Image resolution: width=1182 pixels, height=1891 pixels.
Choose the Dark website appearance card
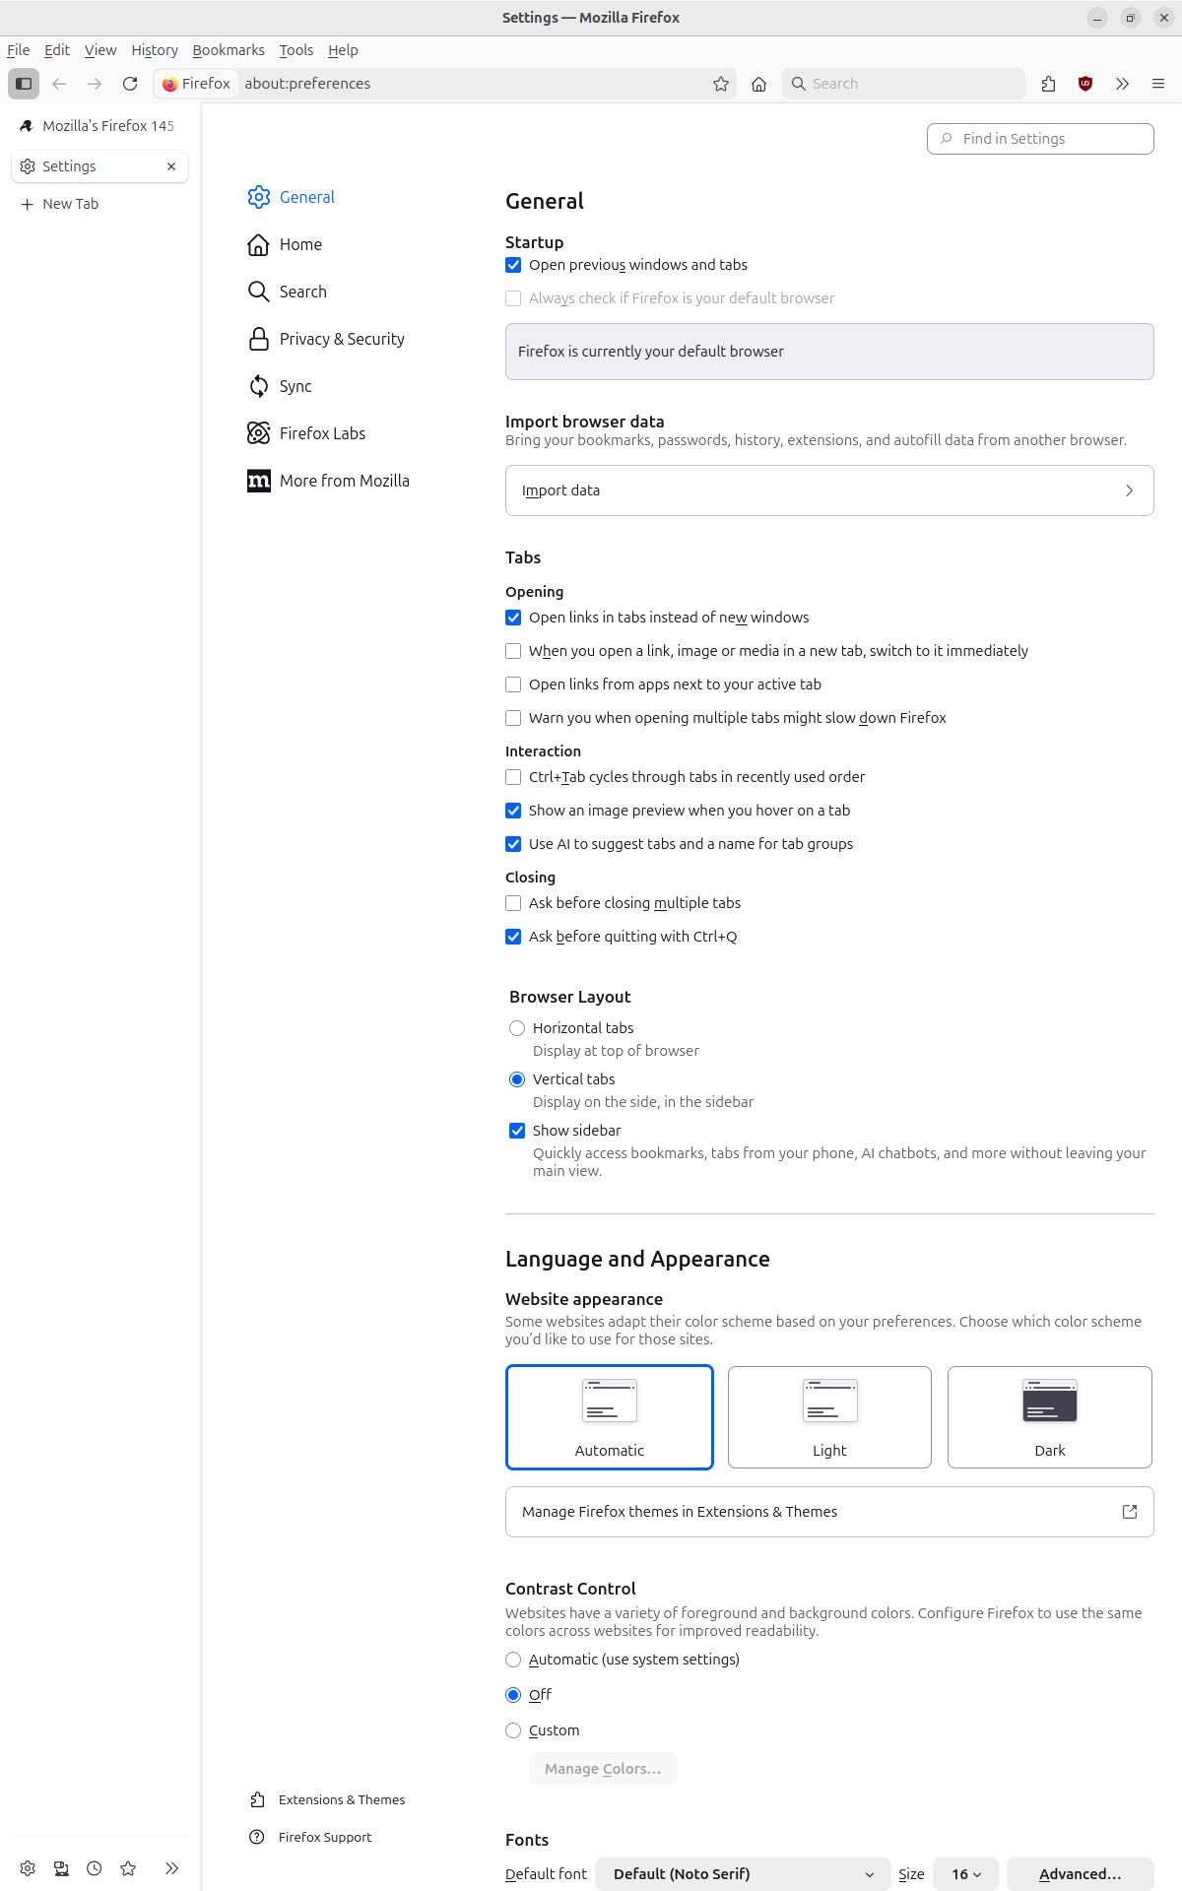(1050, 1417)
